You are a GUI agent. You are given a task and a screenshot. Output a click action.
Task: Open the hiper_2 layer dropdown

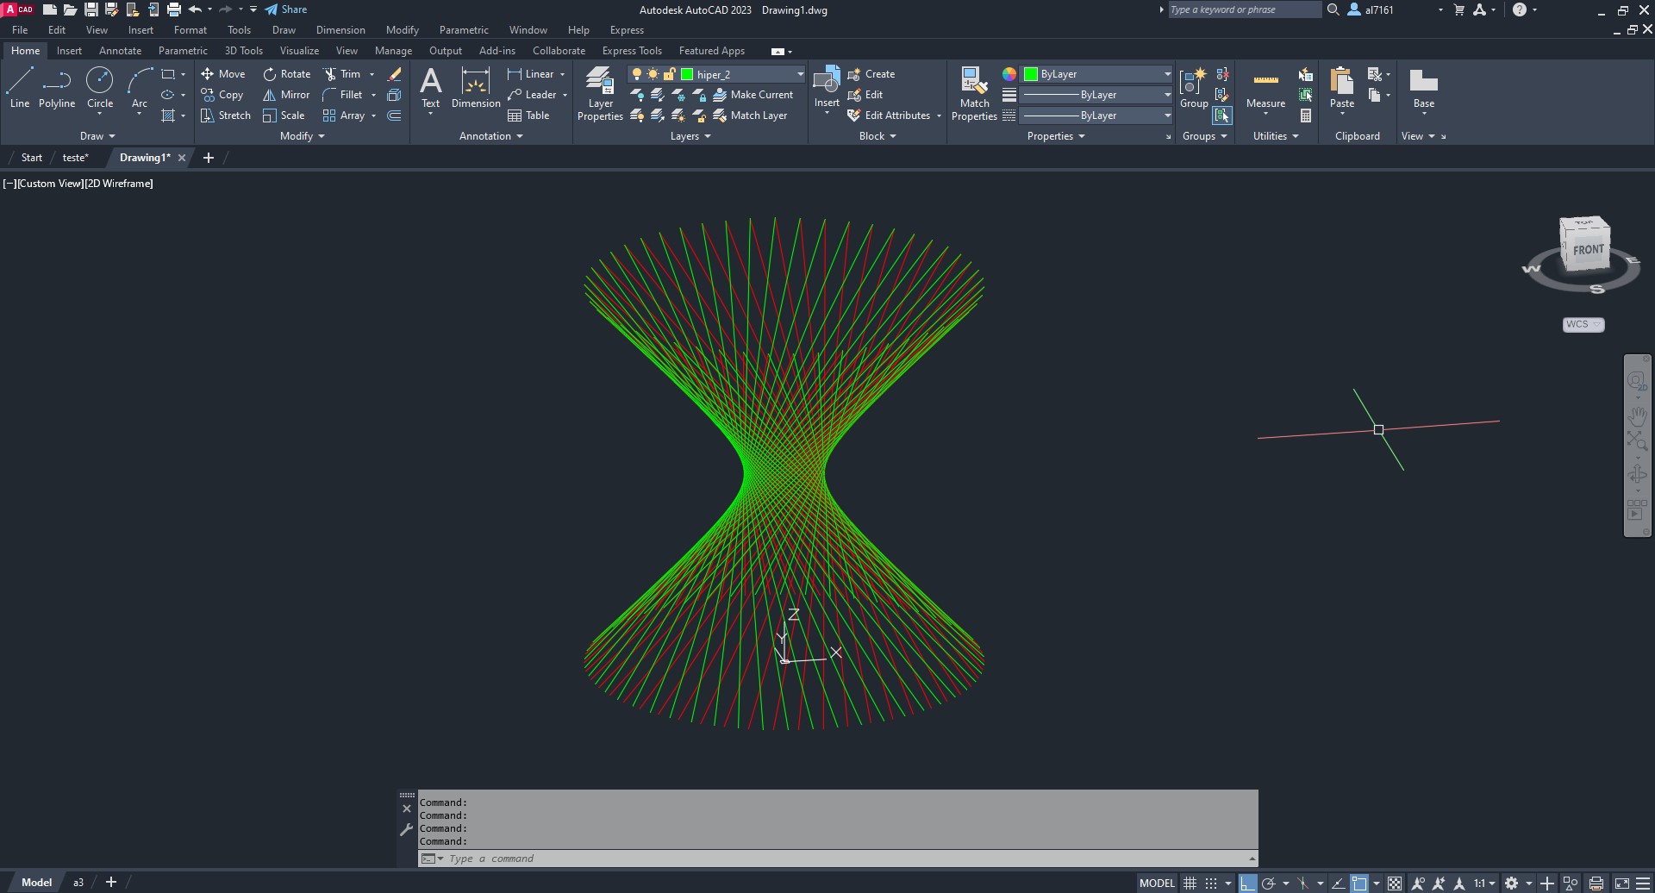[x=799, y=74]
